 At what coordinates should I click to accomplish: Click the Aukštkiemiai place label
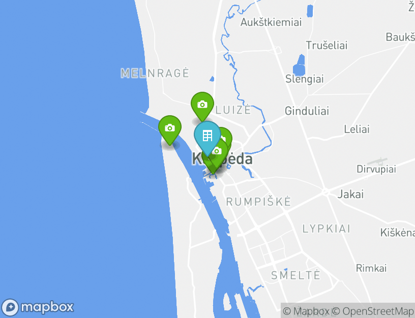pyautogui.click(x=271, y=22)
